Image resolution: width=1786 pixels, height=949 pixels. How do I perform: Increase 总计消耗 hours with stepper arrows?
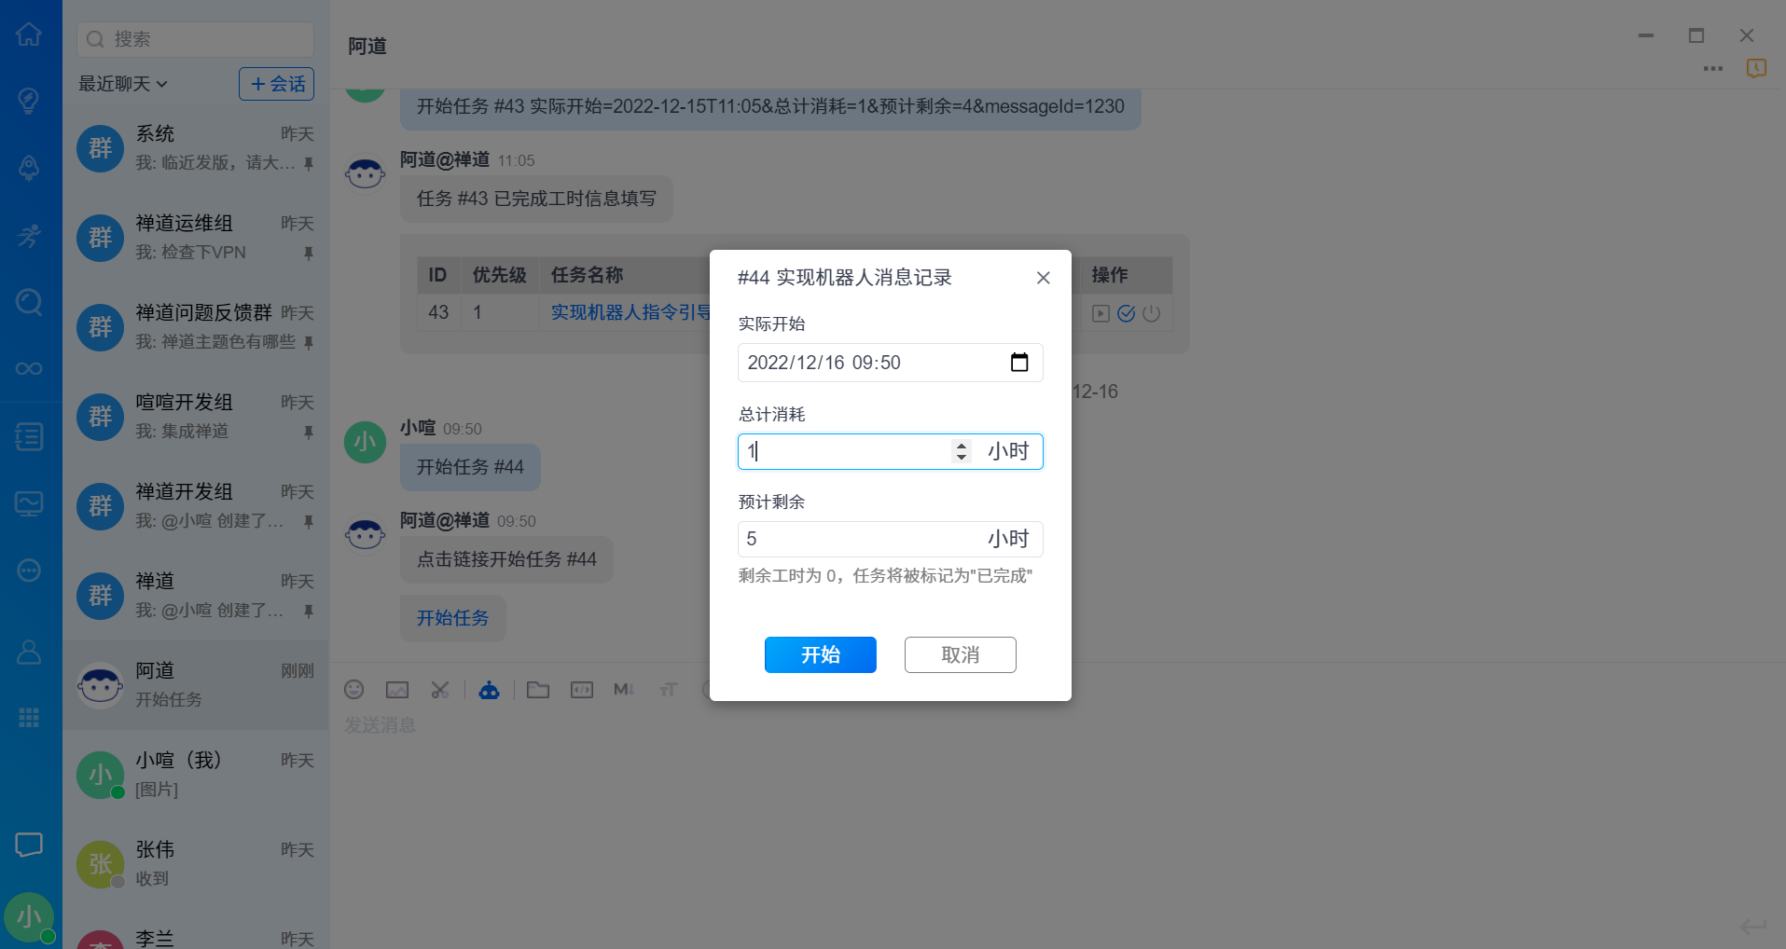point(961,446)
